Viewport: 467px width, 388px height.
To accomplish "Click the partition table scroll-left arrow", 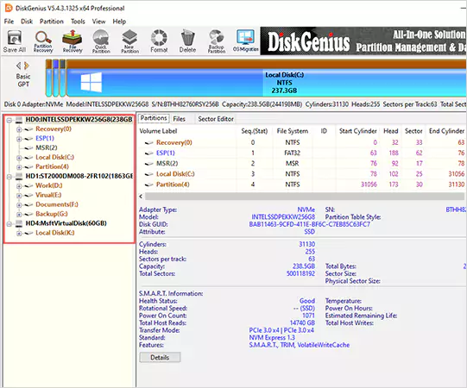I will tap(141, 196).
